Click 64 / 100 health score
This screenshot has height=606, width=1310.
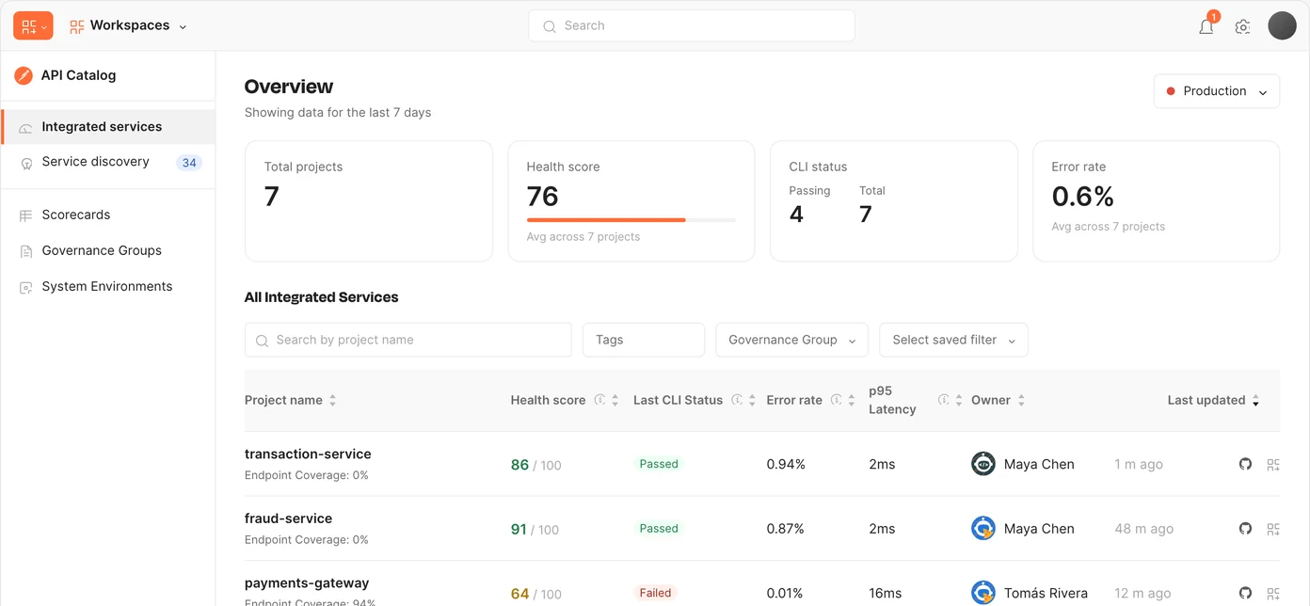pos(535,594)
